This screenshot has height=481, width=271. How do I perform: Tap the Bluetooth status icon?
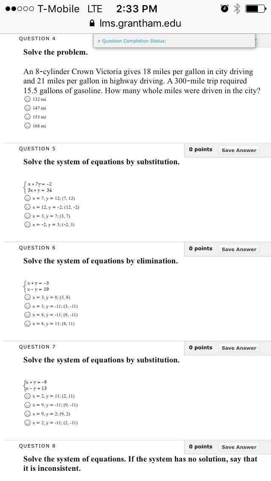click(x=237, y=8)
